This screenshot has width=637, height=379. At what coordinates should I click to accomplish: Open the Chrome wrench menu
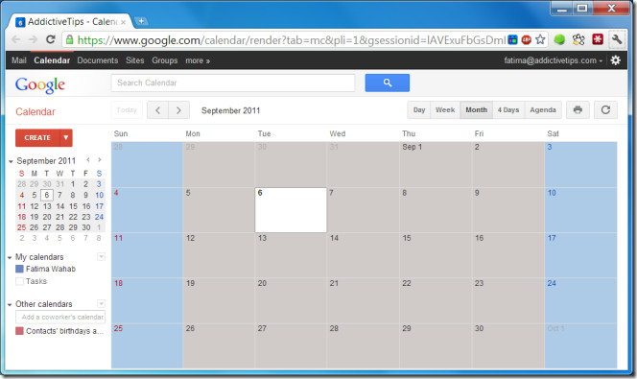pyautogui.click(x=616, y=39)
